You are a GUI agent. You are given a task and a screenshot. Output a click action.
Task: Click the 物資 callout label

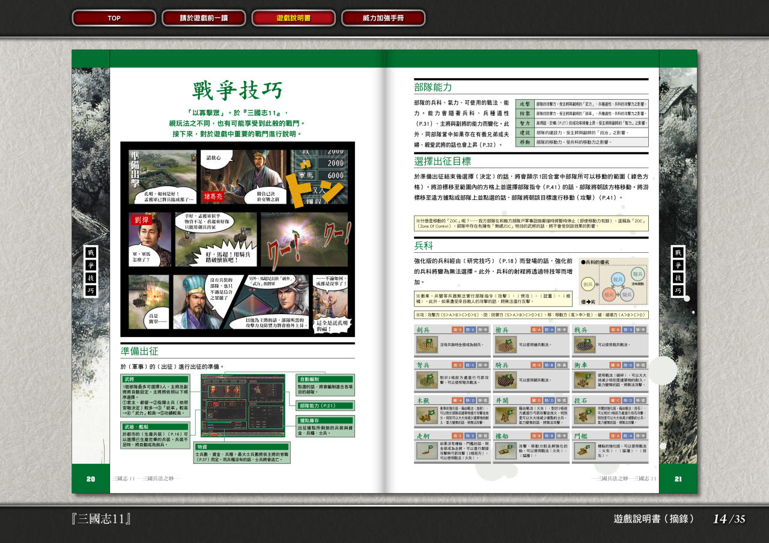click(x=242, y=446)
